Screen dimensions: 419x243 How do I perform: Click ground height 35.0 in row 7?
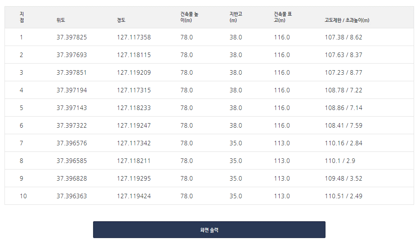(x=236, y=143)
